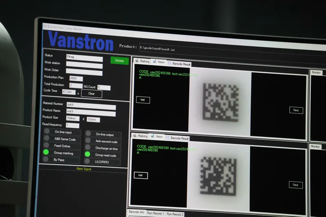Switch to Run Record 2 tab
The height and width of the screenshot is (217, 326).
pos(175,214)
